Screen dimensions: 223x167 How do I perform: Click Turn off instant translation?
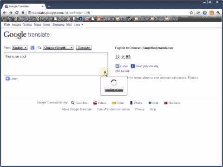point(113,109)
